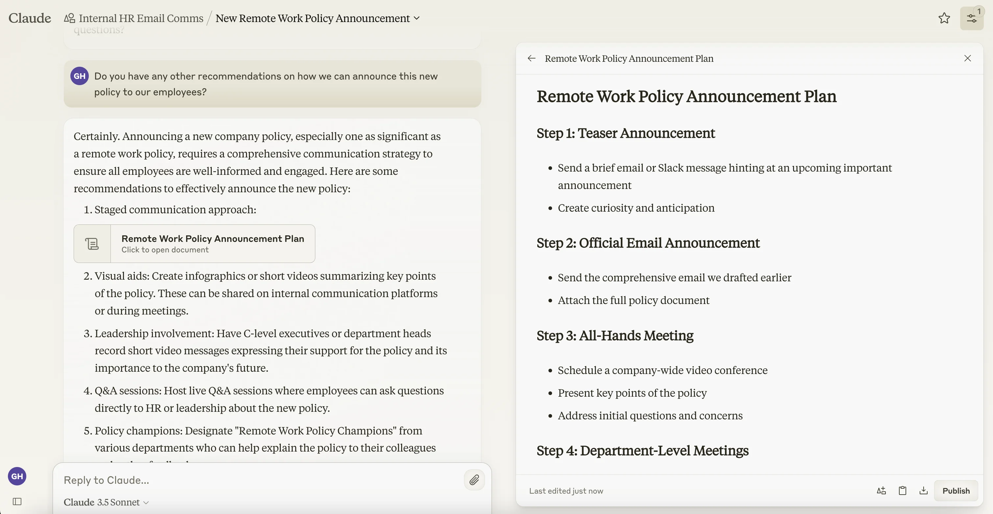This screenshot has width=993, height=514.
Task: Go back with artifact panel arrow
Action: coord(532,58)
